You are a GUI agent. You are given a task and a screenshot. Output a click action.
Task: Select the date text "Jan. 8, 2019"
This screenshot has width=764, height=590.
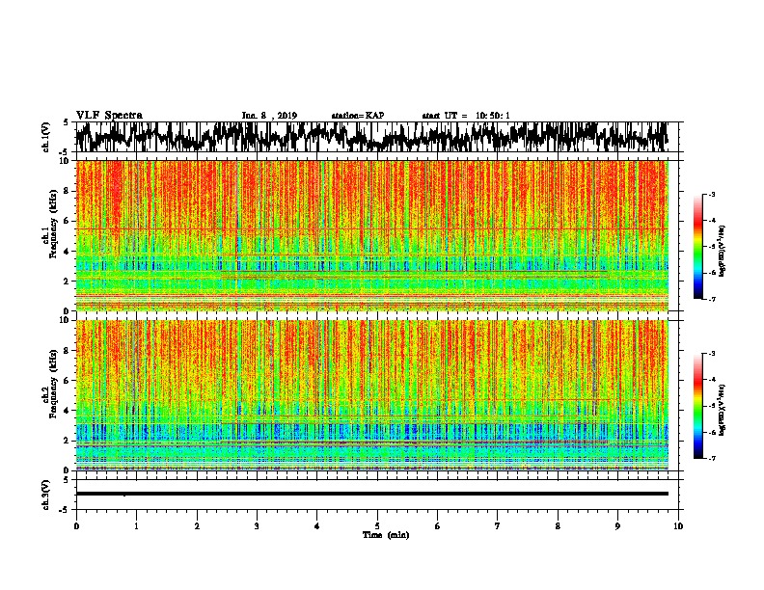[x=269, y=116]
